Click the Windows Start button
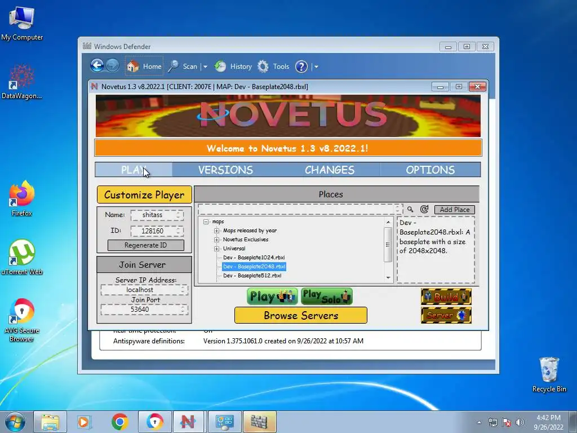This screenshot has width=577, height=433. point(15,422)
